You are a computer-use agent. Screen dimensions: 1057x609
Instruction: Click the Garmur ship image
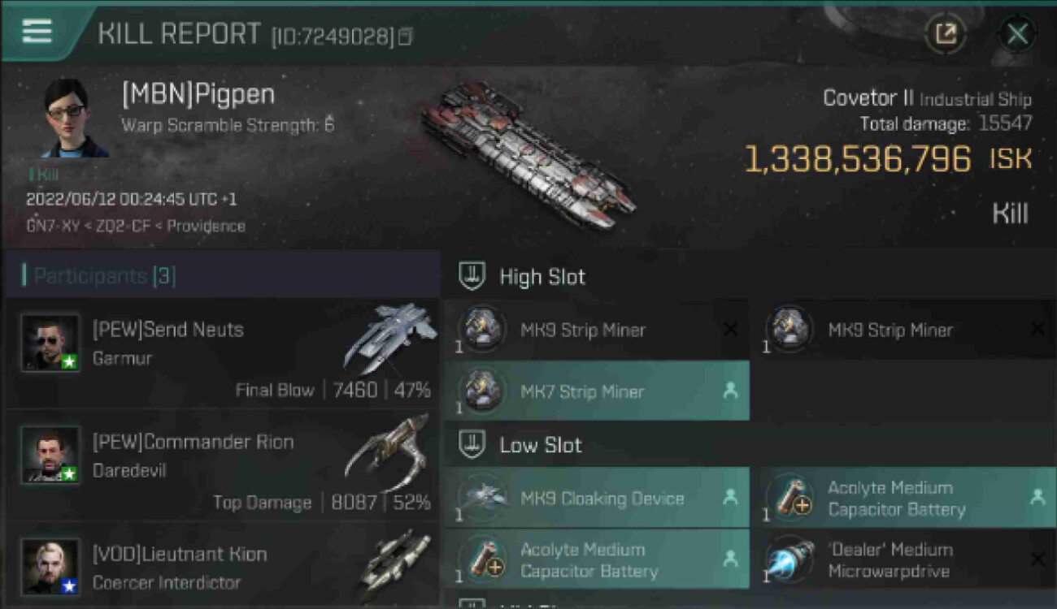pos(389,336)
